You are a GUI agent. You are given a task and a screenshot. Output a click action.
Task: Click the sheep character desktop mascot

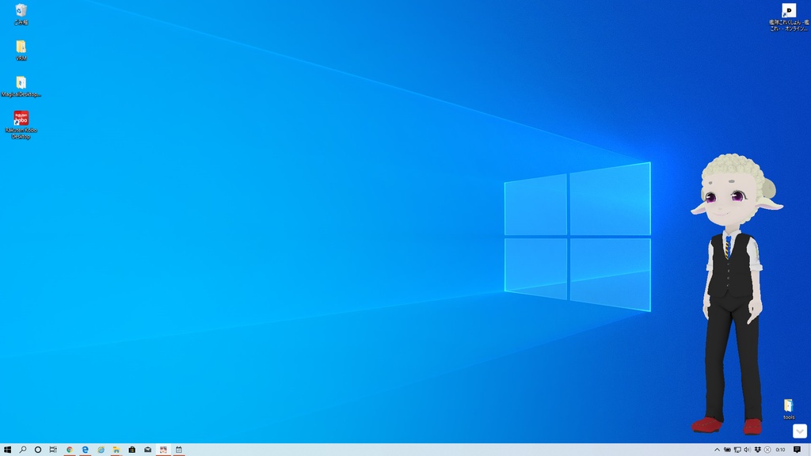736,294
